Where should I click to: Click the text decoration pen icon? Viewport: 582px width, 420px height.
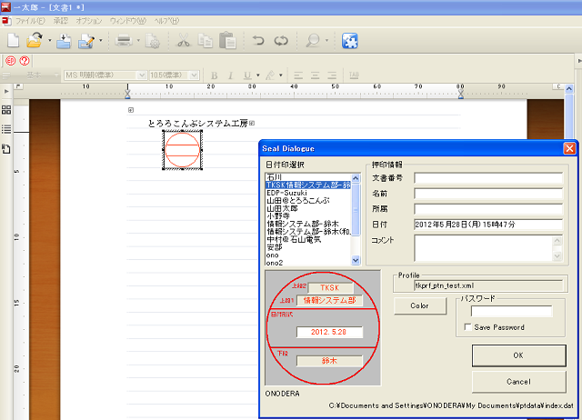point(271,75)
